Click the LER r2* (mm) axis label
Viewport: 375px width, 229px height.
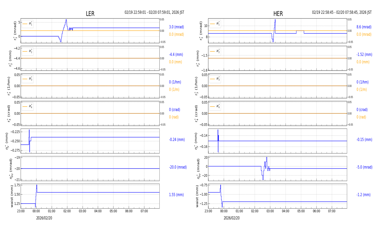(x=10, y=58)
